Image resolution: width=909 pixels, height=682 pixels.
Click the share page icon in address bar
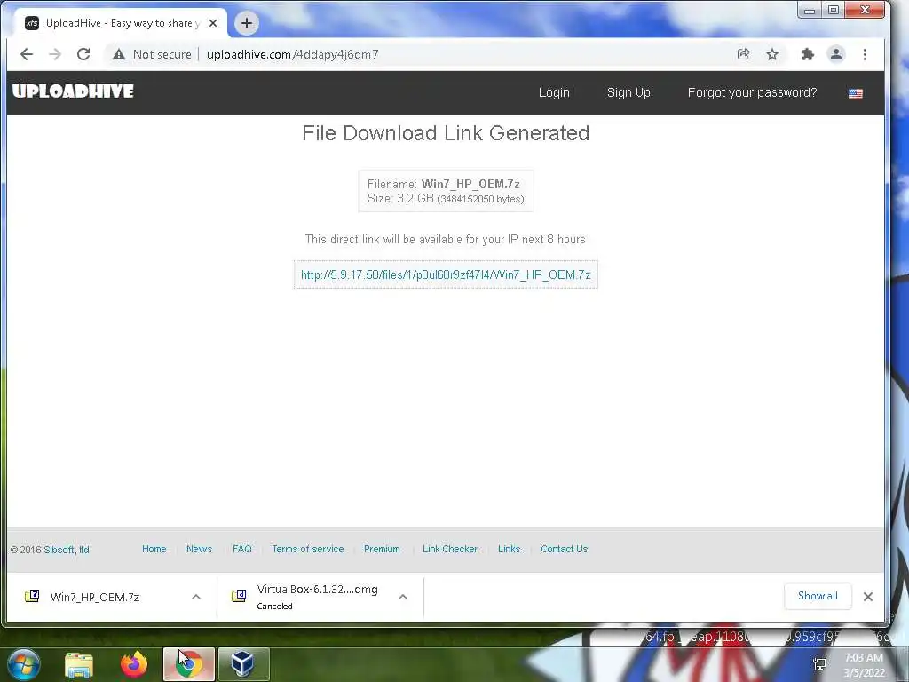click(x=743, y=54)
